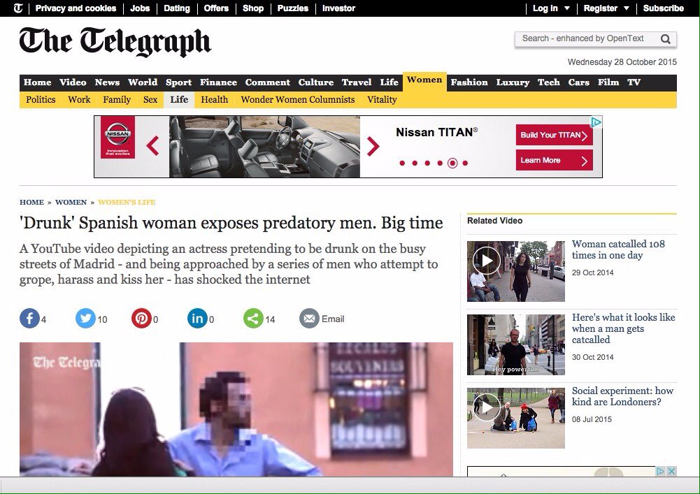The height and width of the screenshot is (494, 700).
Task: Click The Telegraph masthead logo
Action: pos(115,41)
